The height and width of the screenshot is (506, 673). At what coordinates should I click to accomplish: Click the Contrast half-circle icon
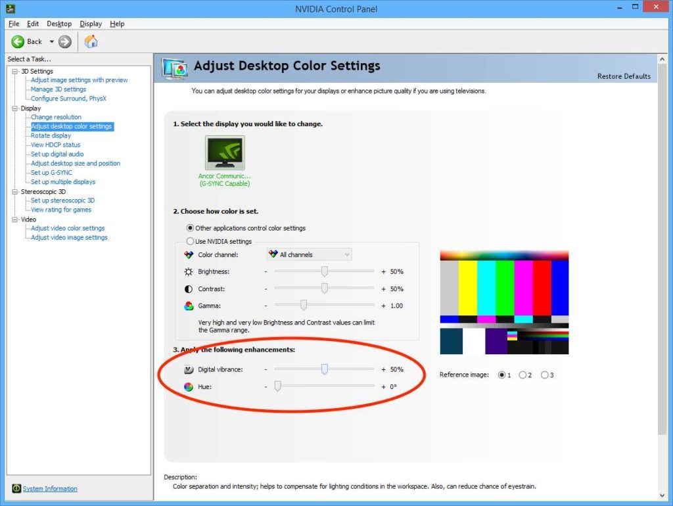pos(189,289)
